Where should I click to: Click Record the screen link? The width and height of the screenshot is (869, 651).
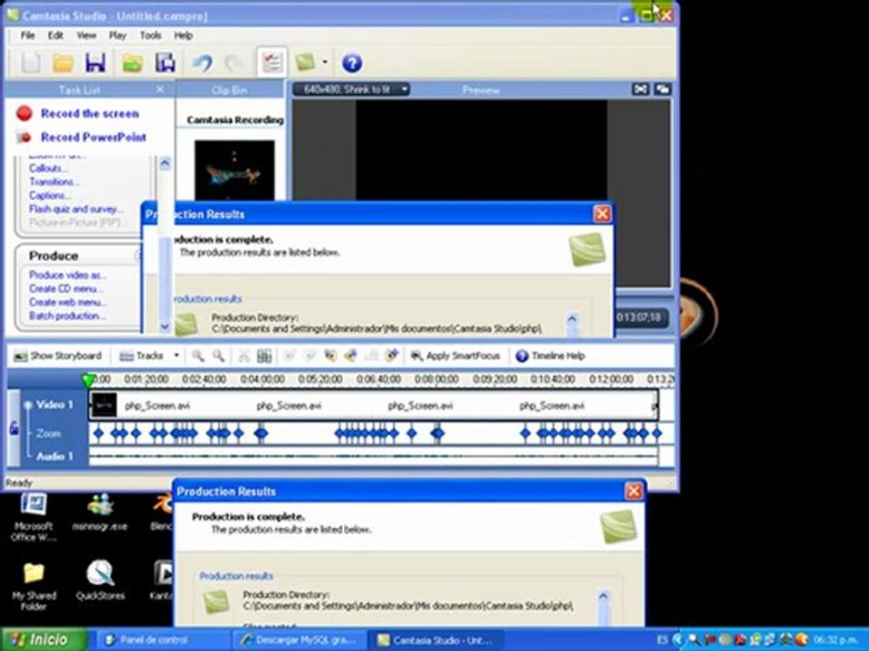pyautogui.click(x=90, y=114)
